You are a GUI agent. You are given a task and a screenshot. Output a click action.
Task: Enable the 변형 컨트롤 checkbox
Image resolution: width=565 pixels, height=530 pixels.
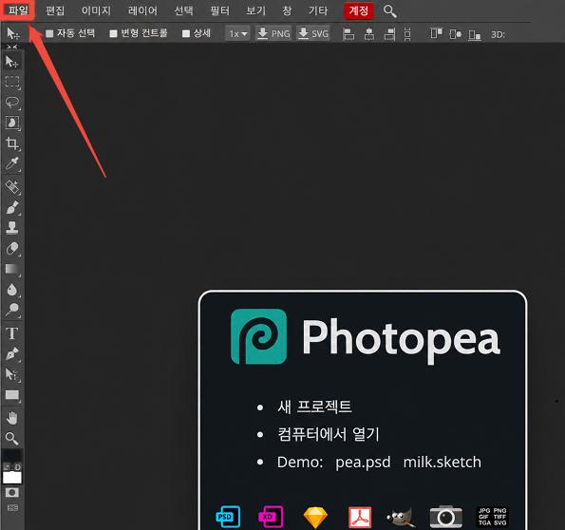click(x=114, y=34)
